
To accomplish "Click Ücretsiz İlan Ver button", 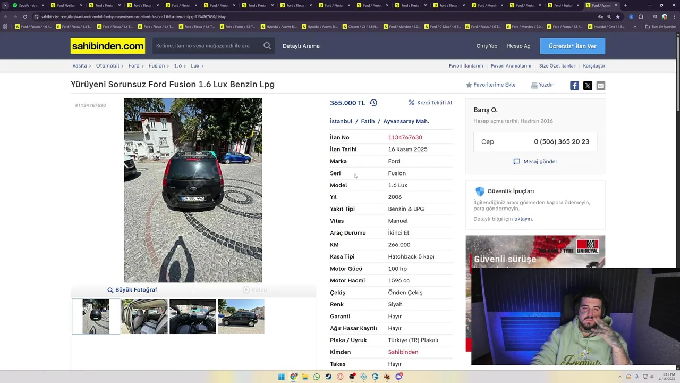I will 573,46.
